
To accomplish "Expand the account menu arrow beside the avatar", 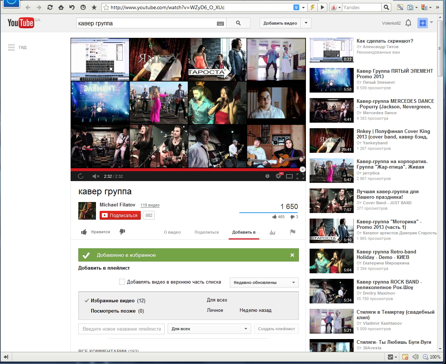I will 432,22.
